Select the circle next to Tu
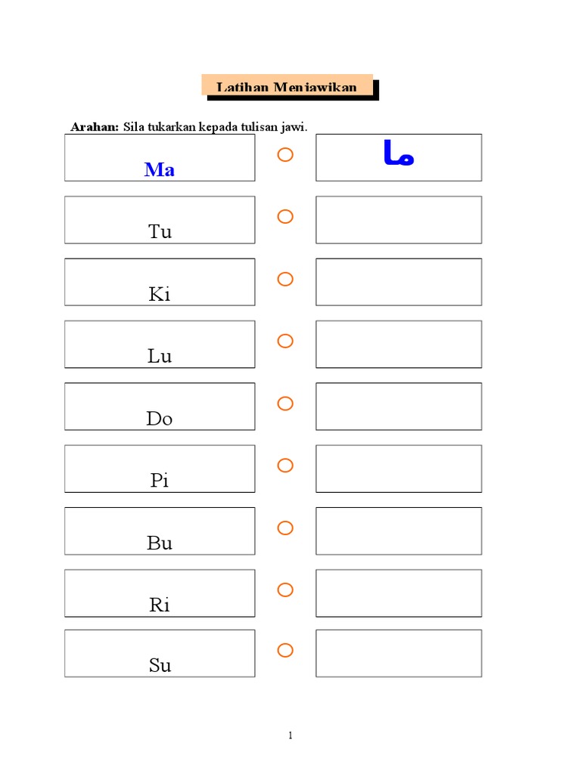581x774 pixels. (284, 217)
